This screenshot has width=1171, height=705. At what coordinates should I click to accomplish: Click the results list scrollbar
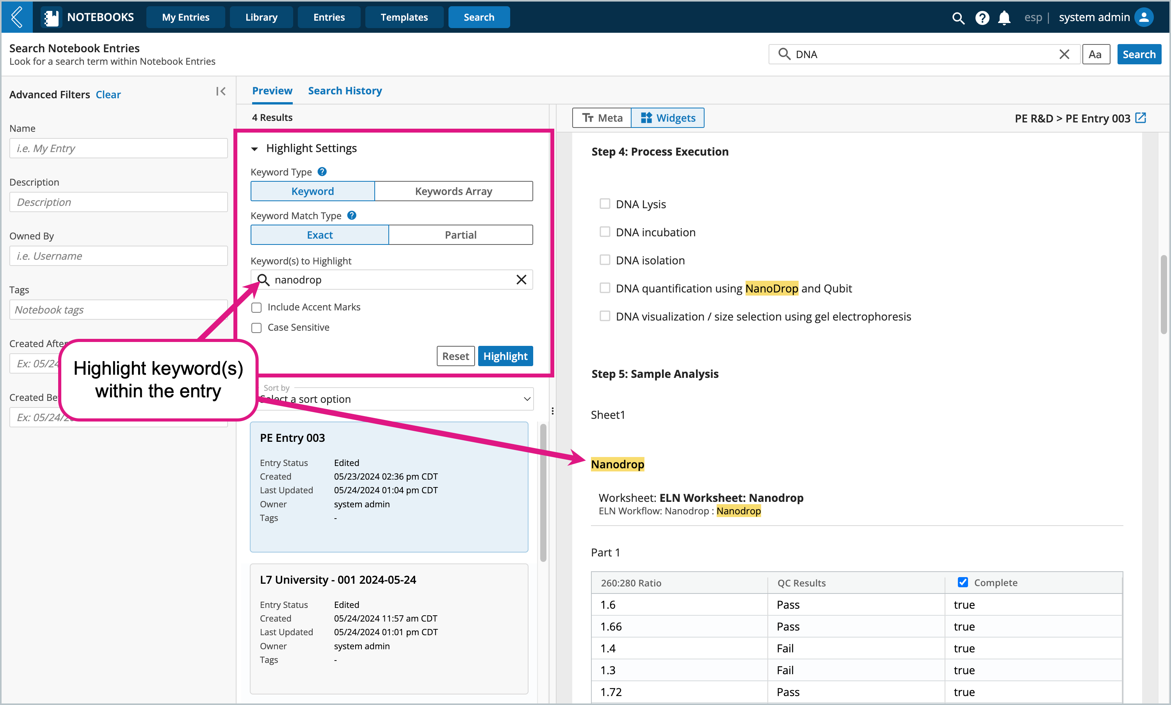click(543, 494)
